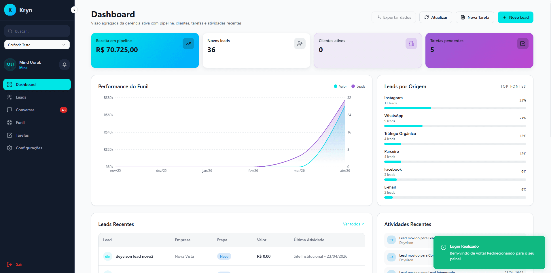Open Conversas via the chat bubble icon
551x273 pixels.
pos(10,110)
